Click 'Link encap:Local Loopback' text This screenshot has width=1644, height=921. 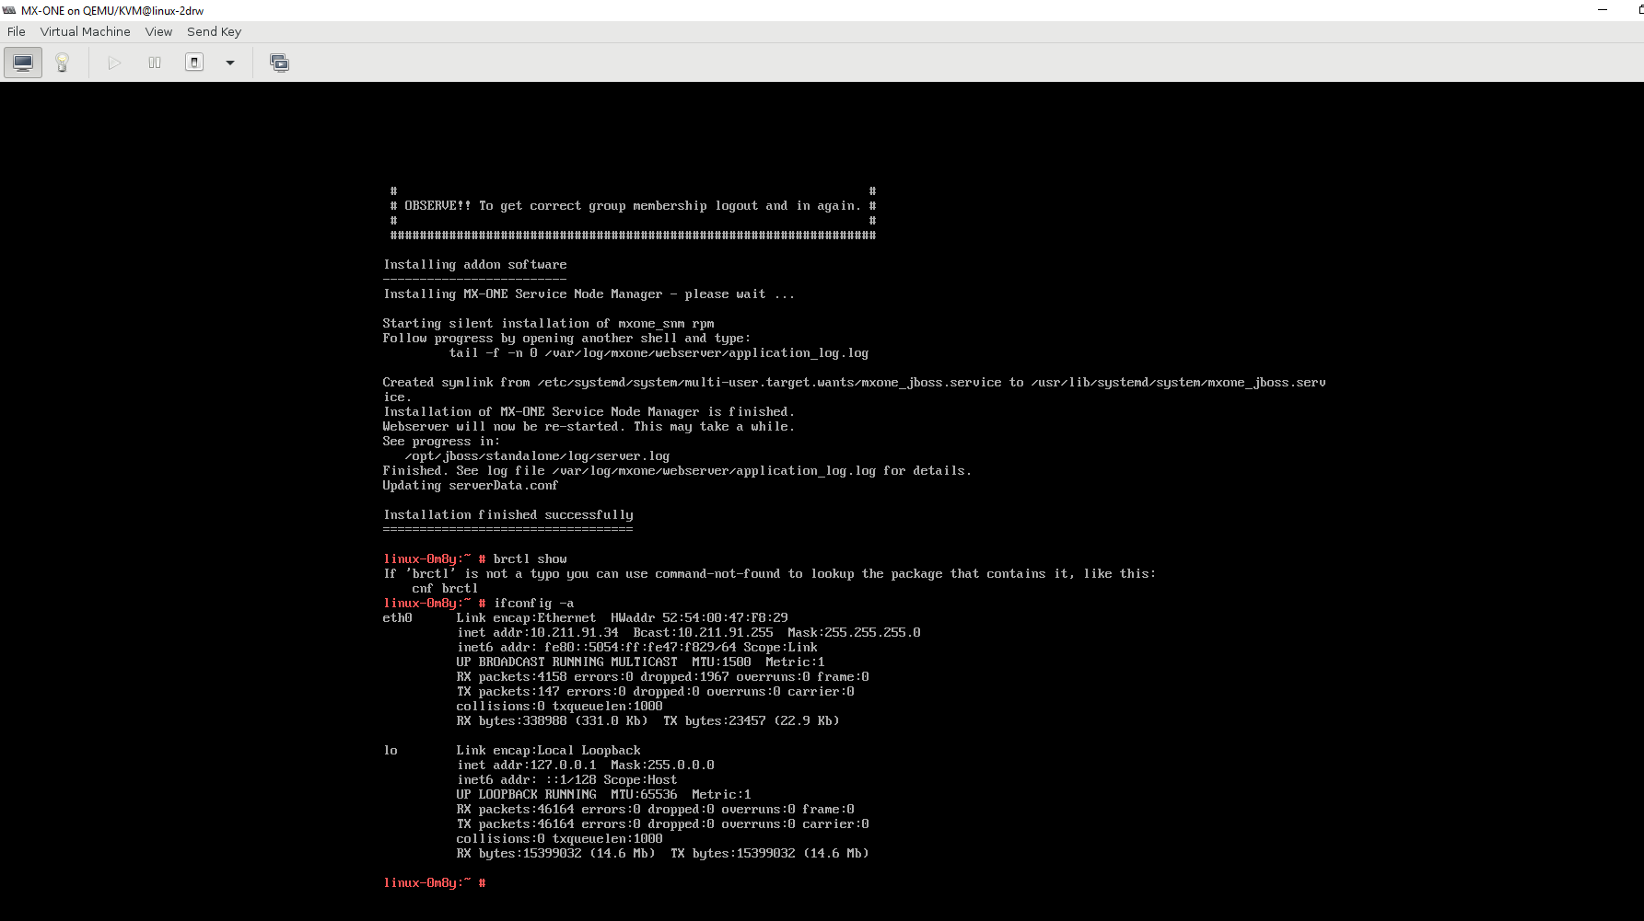pos(549,750)
